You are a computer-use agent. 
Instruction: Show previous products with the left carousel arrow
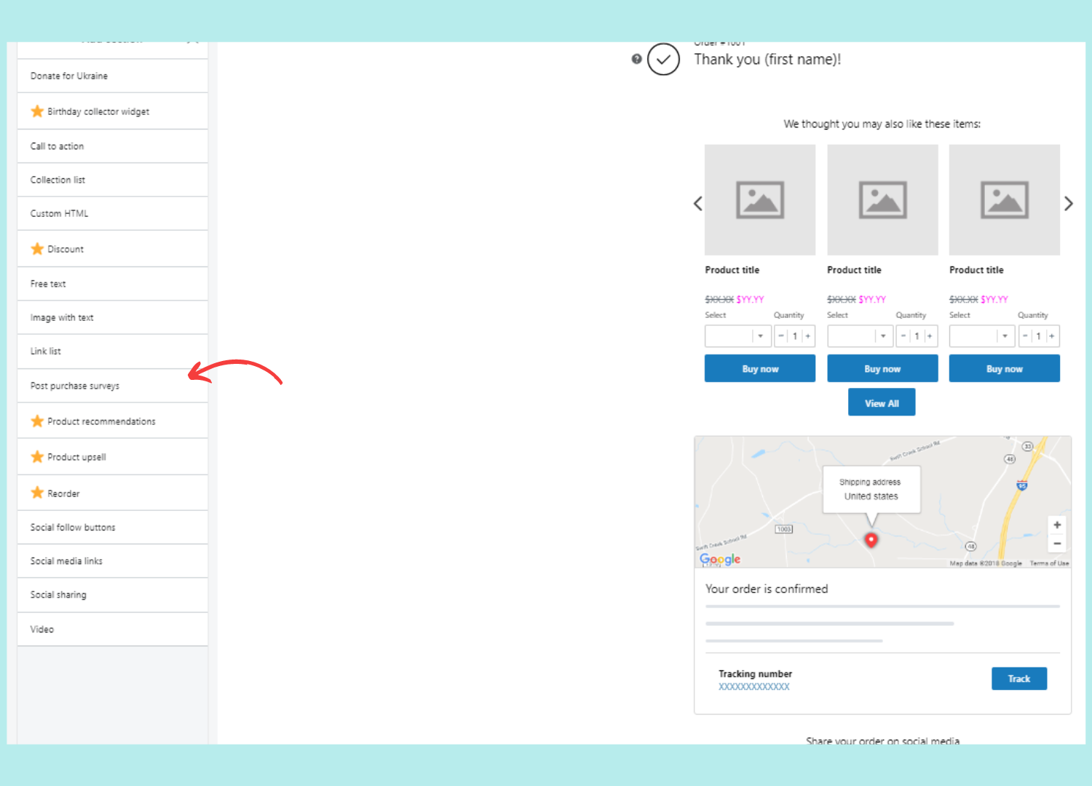pyautogui.click(x=697, y=204)
